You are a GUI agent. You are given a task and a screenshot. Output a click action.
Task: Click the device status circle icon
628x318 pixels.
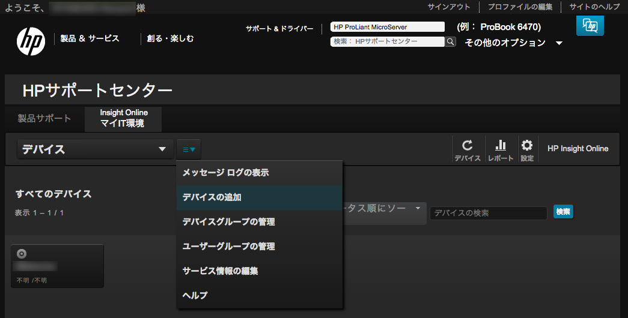click(22, 253)
